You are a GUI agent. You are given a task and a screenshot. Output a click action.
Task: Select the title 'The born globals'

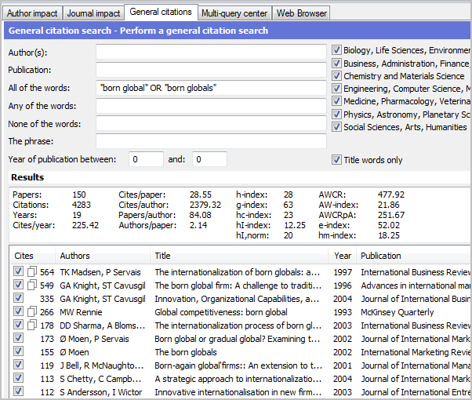pyautogui.click(x=186, y=352)
